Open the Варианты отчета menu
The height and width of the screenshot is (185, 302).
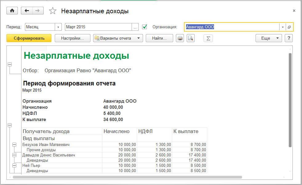tap(118, 38)
